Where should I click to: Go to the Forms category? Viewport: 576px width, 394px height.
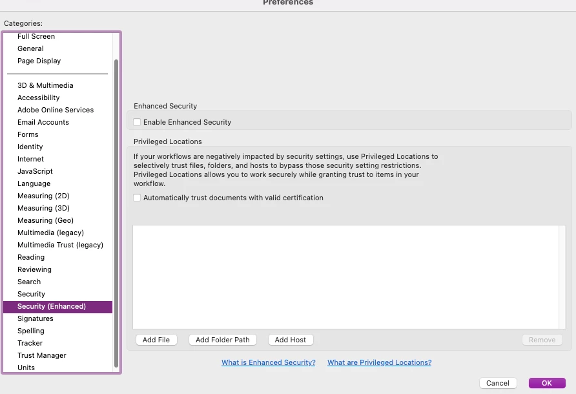coord(57,134)
